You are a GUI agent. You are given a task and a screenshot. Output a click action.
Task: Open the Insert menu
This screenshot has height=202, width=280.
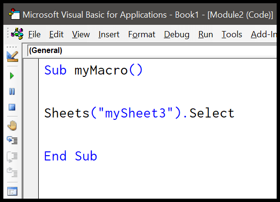[109, 34]
